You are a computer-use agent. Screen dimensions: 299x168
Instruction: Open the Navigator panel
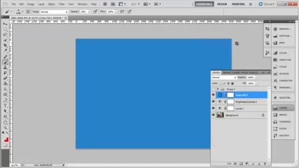[x=283, y=29]
